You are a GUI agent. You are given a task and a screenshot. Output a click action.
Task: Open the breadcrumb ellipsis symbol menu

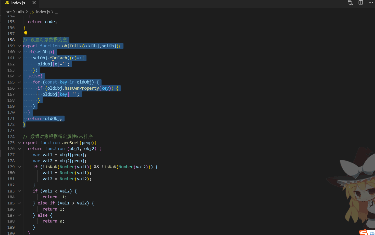pos(56,12)
